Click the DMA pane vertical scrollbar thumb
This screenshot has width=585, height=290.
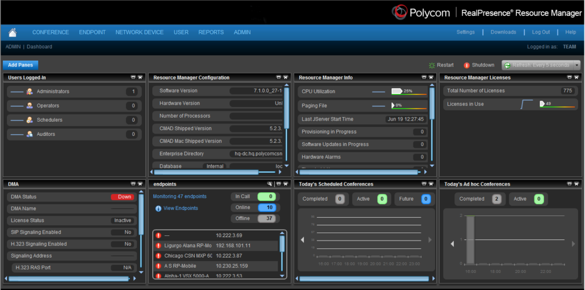141,215
